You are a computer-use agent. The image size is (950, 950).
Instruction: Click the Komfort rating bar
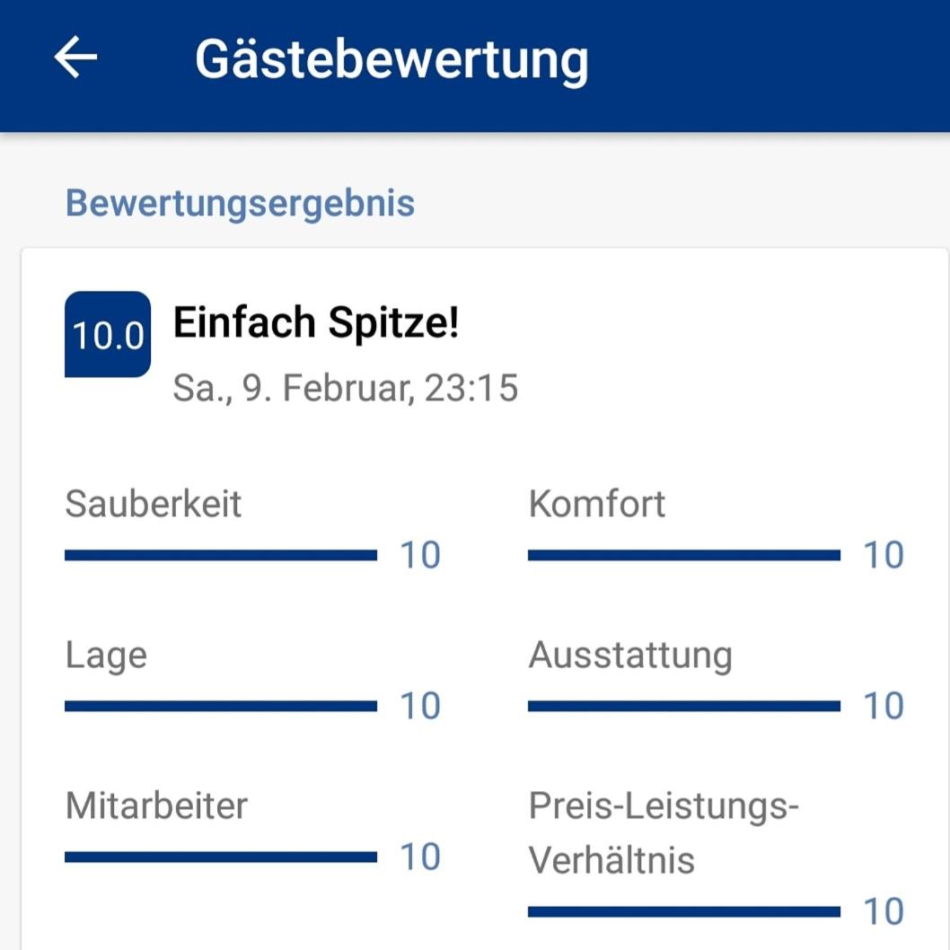click(684, 556)
